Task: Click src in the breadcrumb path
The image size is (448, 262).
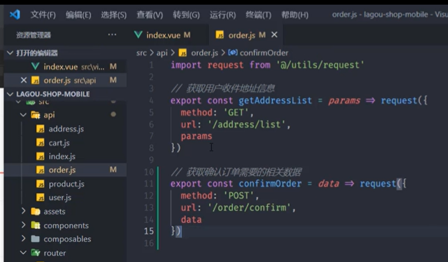Action: [x=141, y=53]
